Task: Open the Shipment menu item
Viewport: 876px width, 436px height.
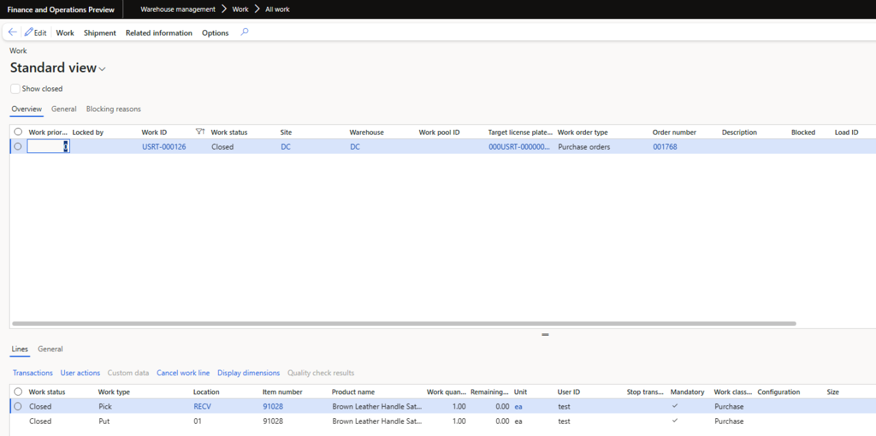Action: coord(99,32)
